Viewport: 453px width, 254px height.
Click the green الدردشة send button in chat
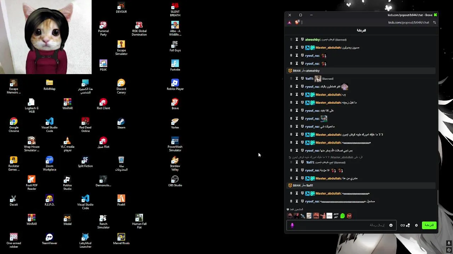pos(429,225)
